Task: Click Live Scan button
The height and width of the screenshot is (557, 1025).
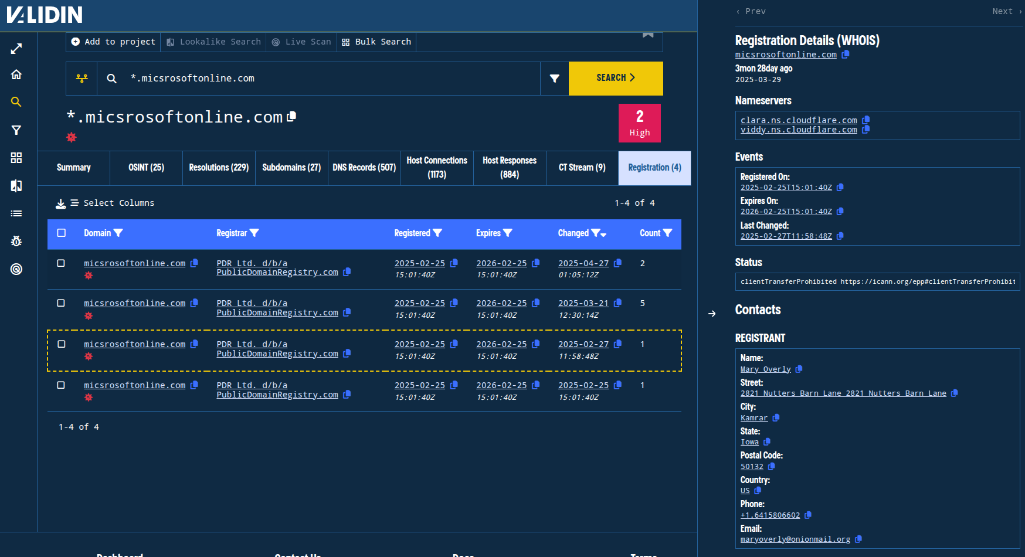Action: [301, 42]
